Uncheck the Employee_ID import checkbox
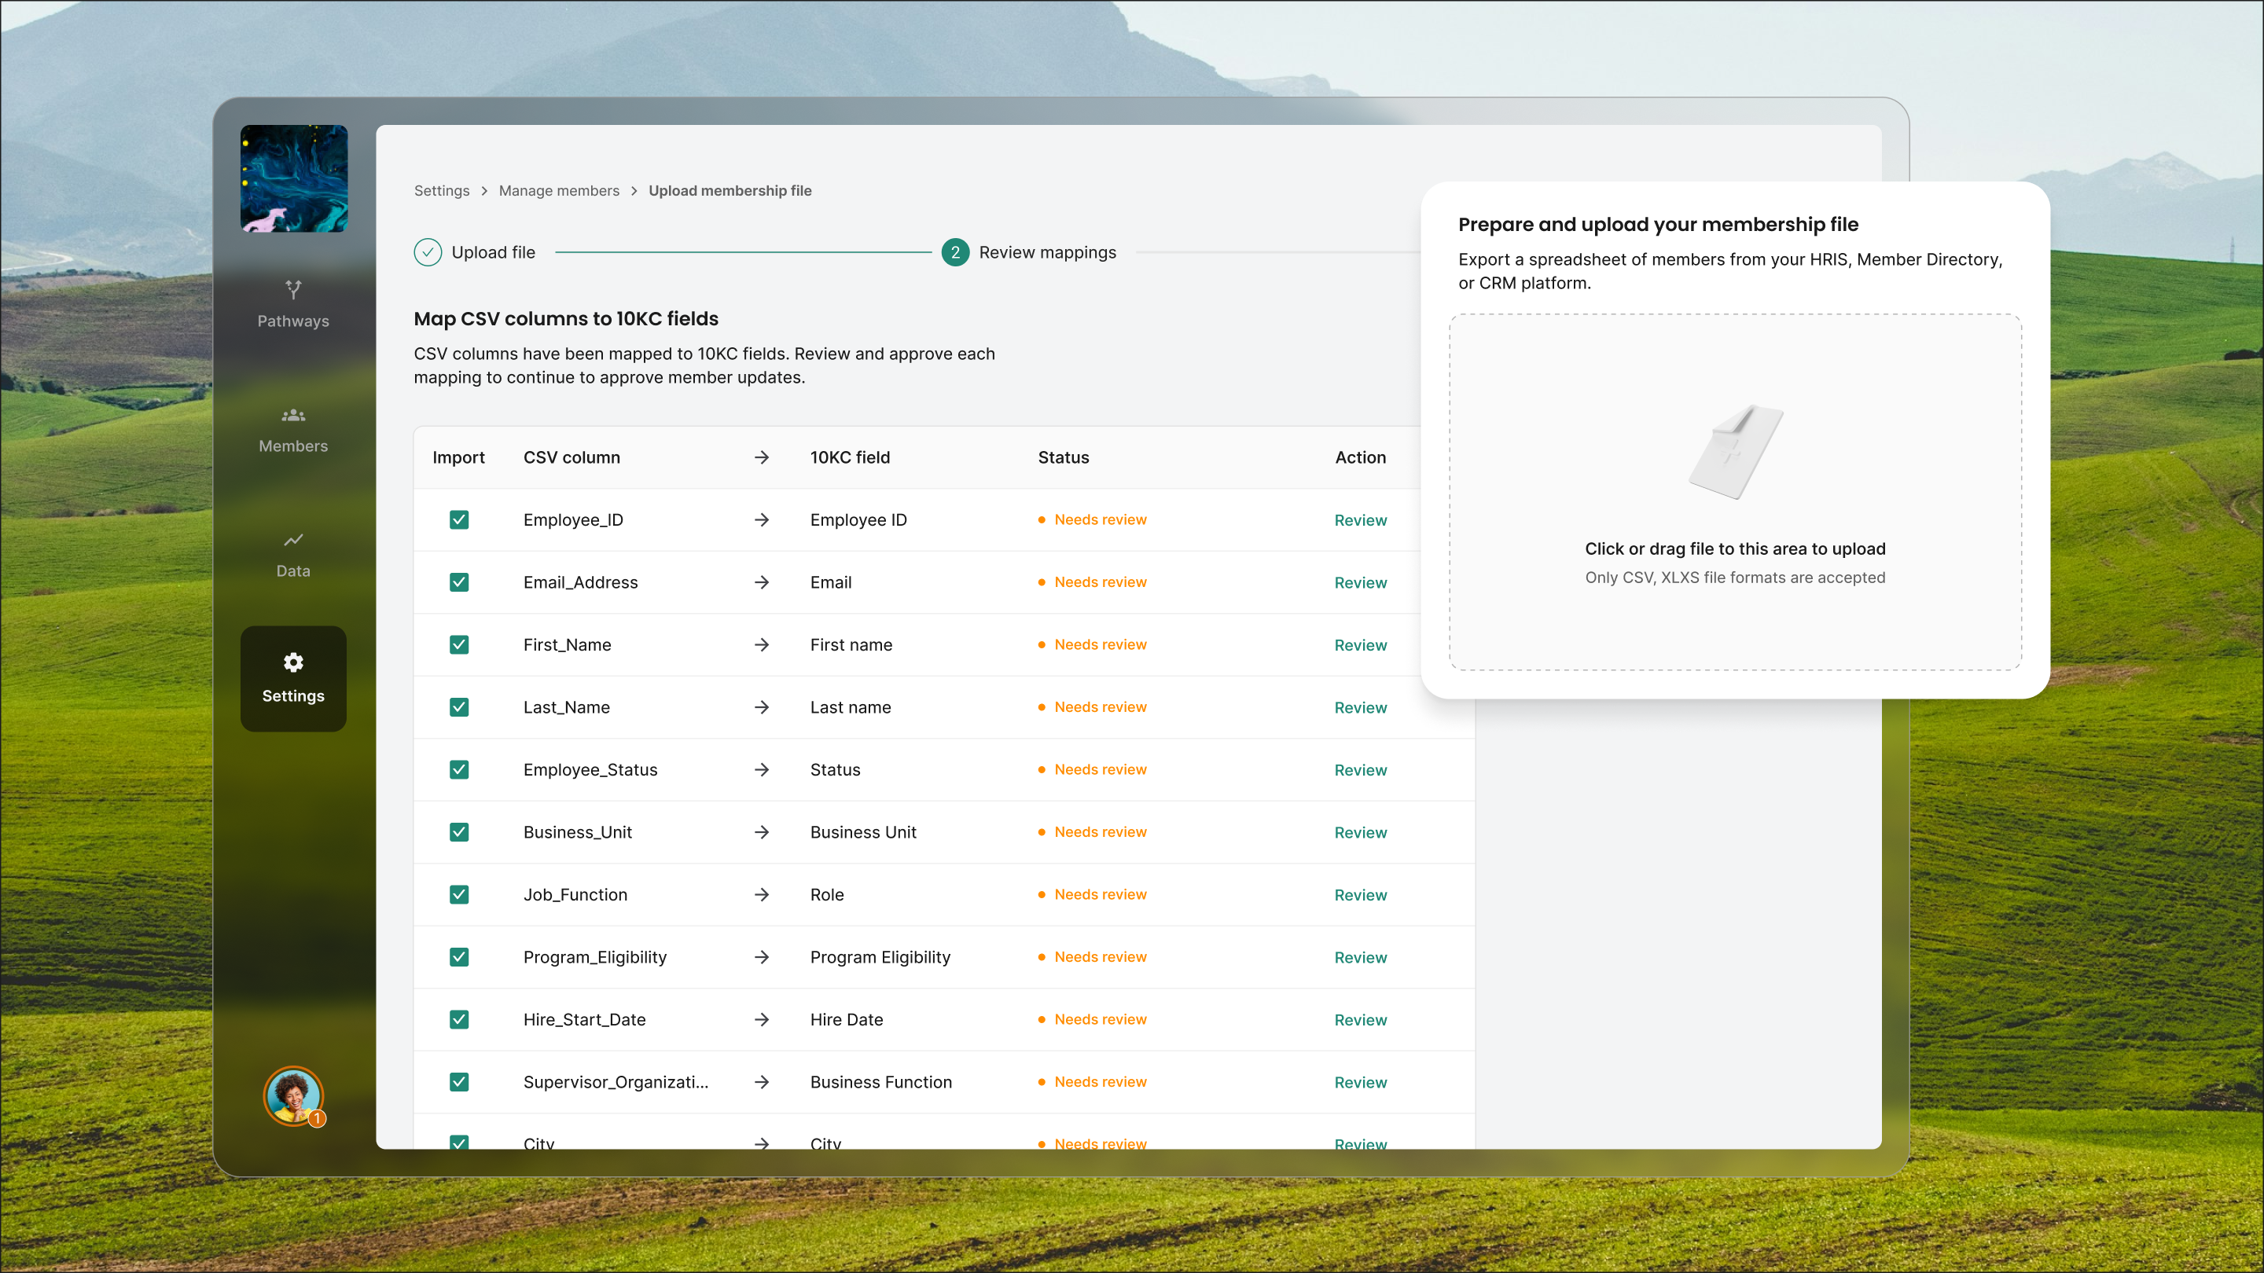 [459, 519]
